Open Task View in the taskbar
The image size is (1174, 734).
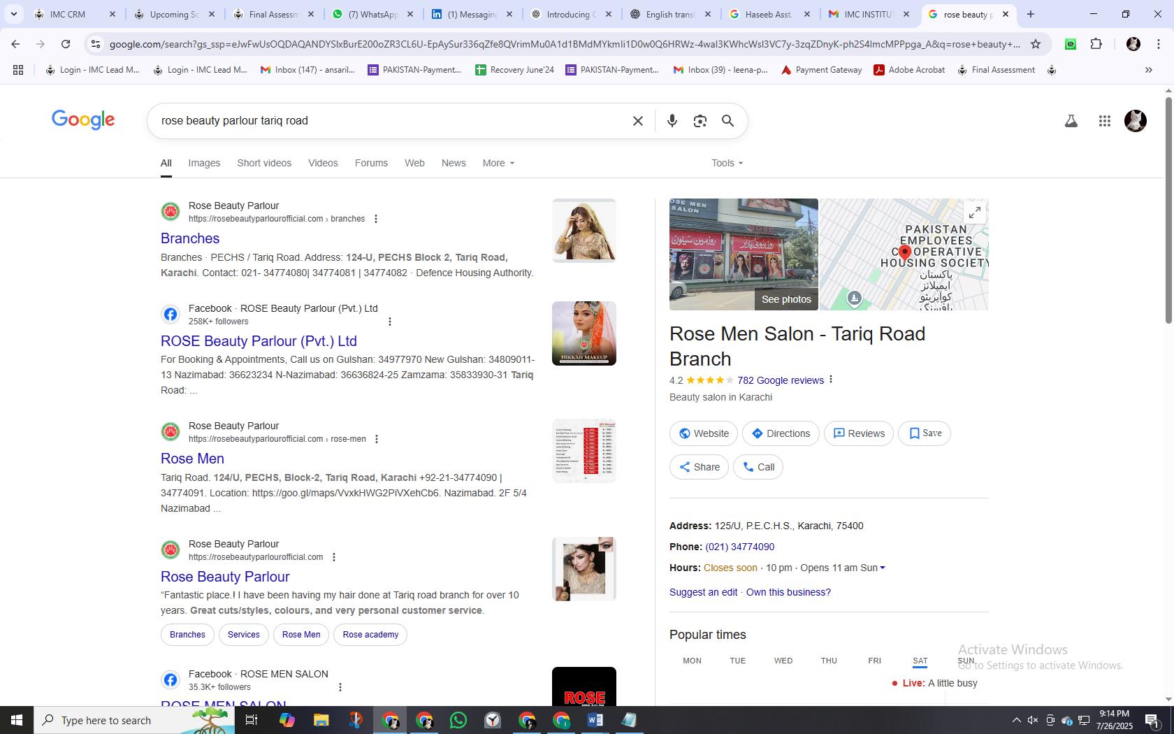(252, 720)
